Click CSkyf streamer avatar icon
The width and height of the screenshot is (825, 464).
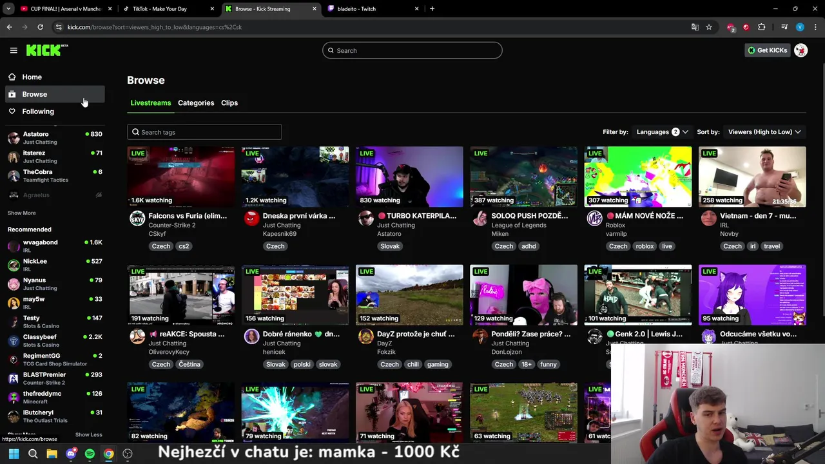click(x=137, y=218)
